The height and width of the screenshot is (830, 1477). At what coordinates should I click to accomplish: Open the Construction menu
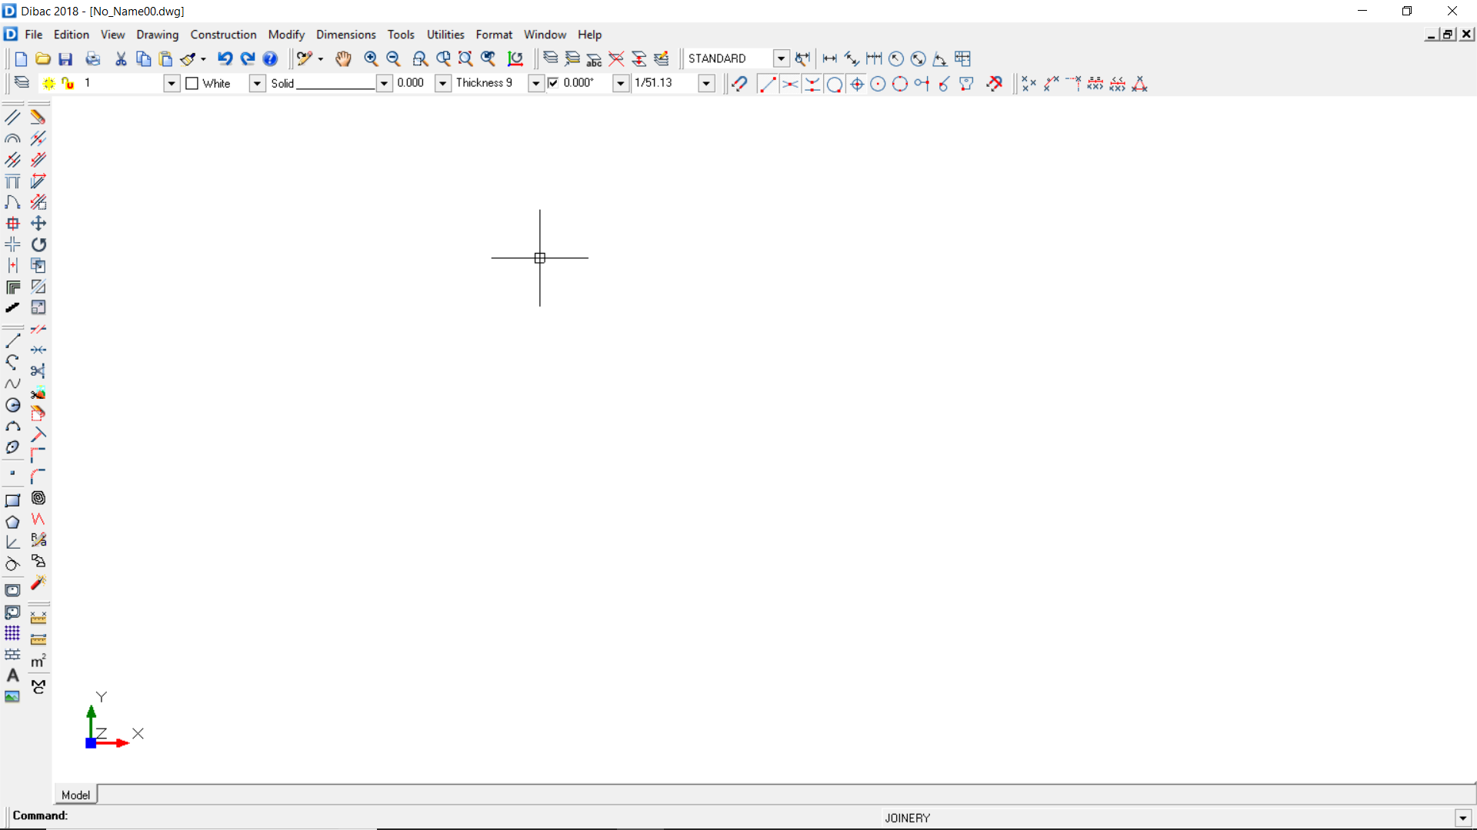pyautogui.click(x=223, y=35)
